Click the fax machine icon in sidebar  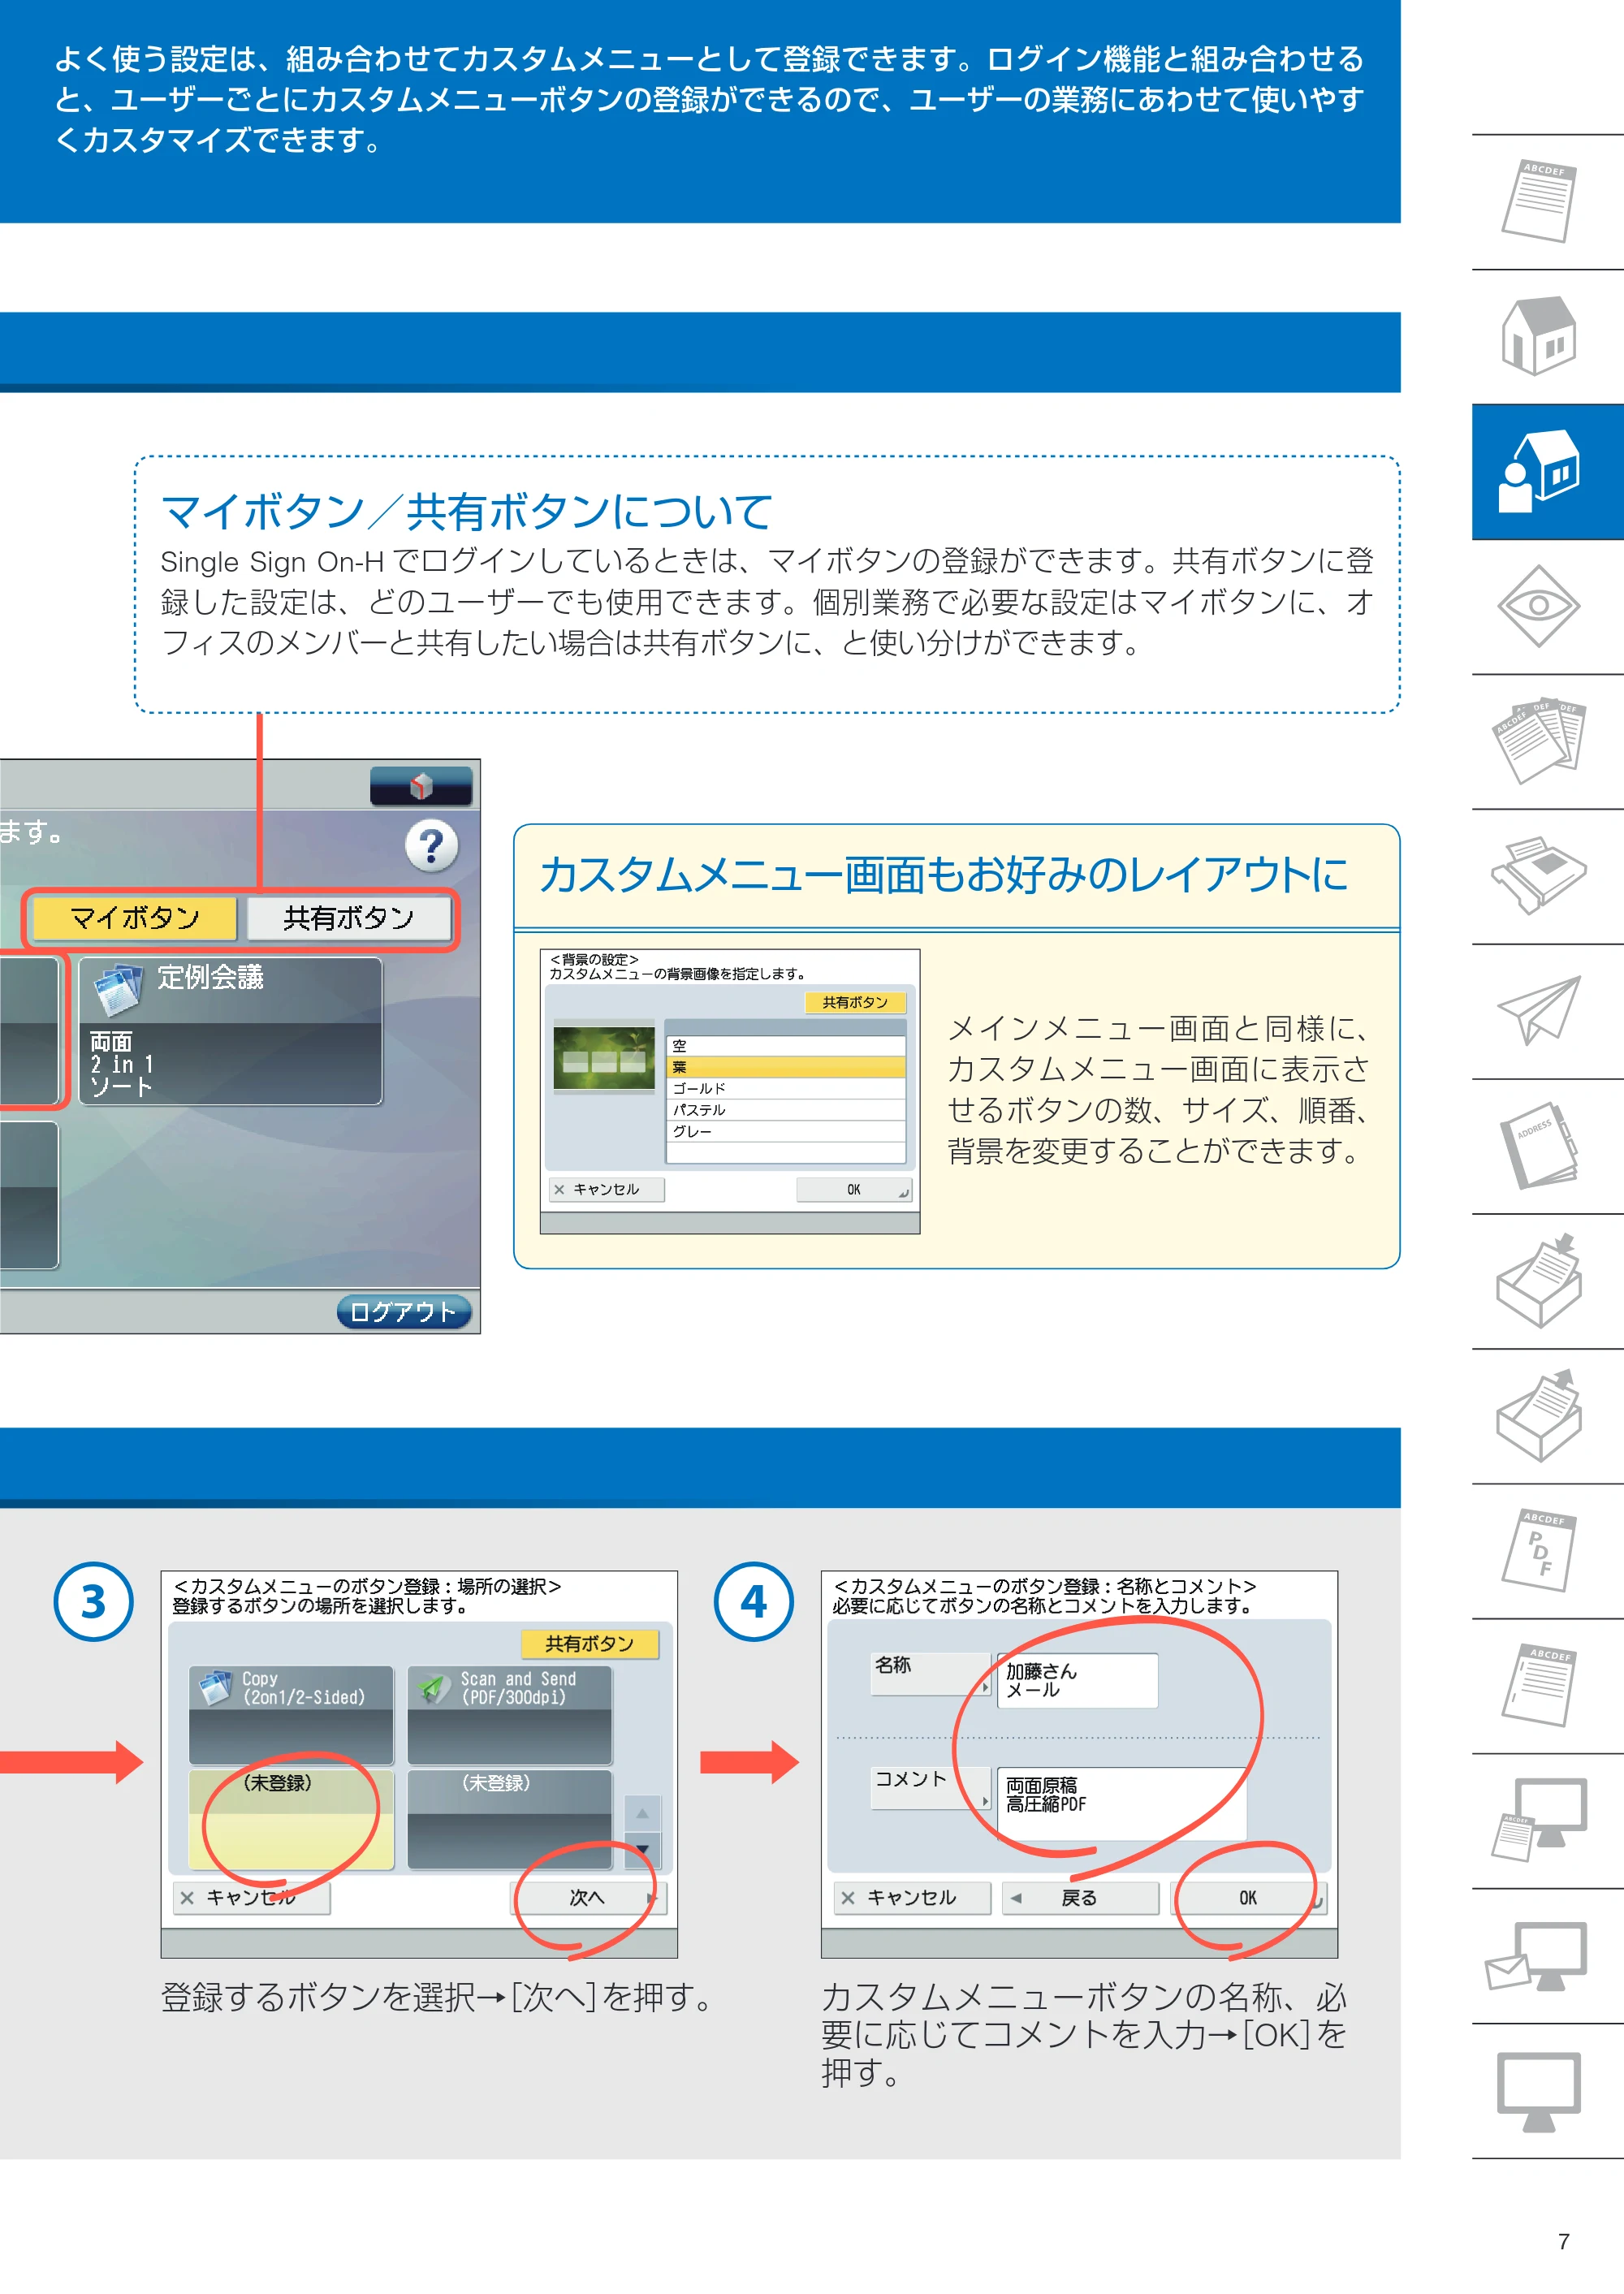1539,876
